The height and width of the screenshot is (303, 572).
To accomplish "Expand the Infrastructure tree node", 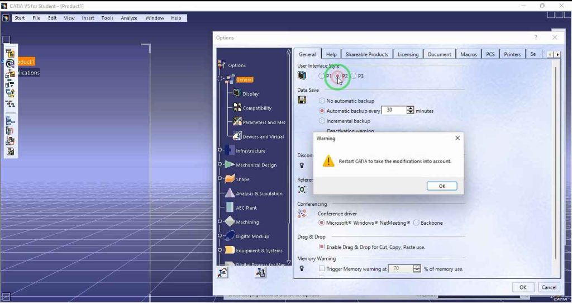I will [220, 150].
